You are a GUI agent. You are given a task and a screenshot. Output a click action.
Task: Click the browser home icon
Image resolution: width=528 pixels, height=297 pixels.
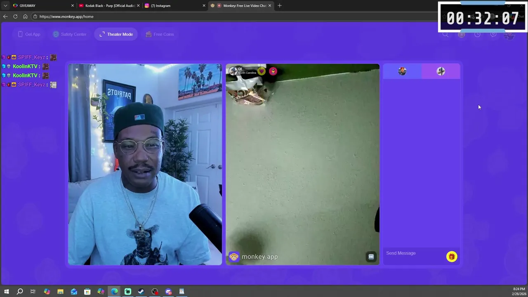25,16
